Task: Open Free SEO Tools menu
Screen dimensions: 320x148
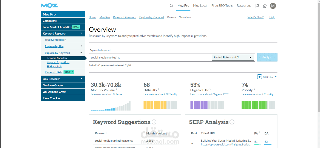Action: click(x=222, y=6)
